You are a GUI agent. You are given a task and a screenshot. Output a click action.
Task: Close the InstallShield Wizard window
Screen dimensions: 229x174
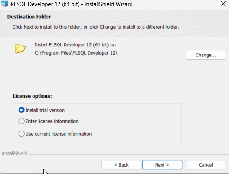point(223,4)
